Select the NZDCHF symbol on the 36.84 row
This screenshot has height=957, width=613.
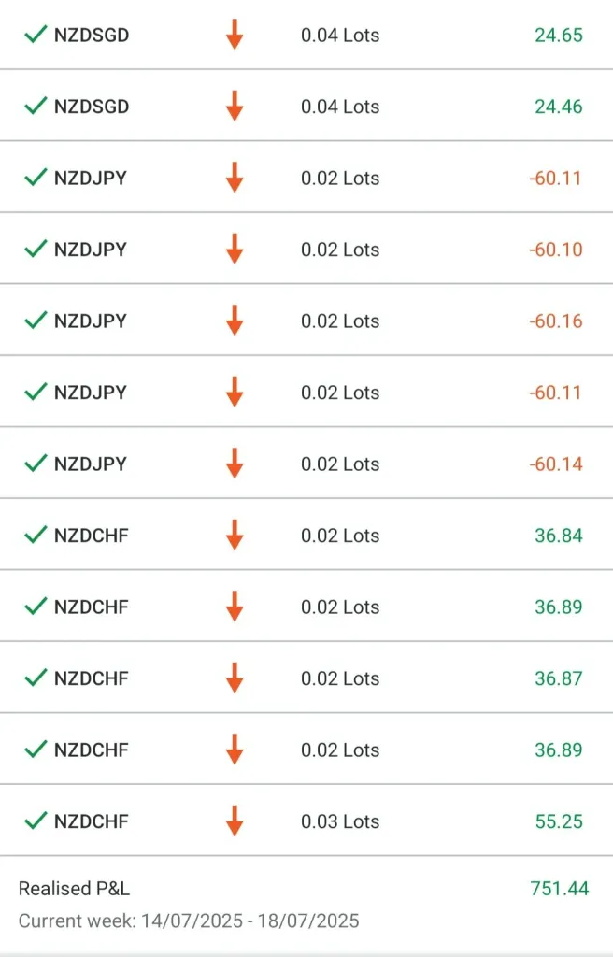92,536
